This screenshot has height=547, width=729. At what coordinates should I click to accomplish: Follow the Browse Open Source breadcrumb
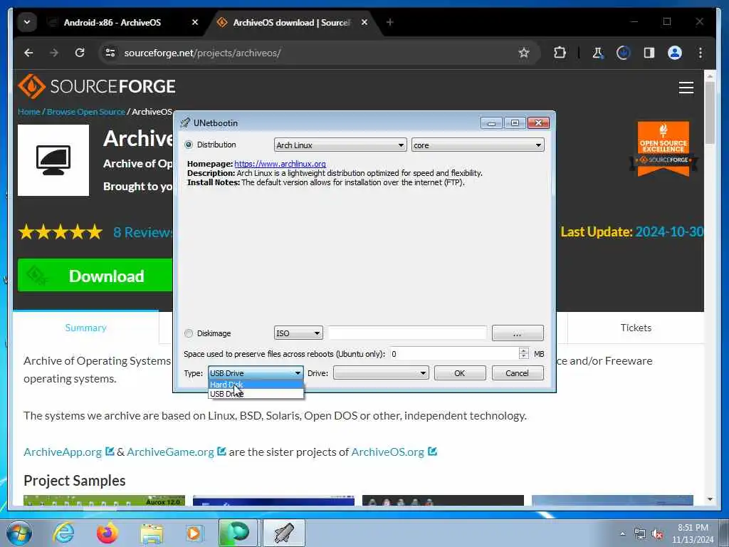coord(85,112)
